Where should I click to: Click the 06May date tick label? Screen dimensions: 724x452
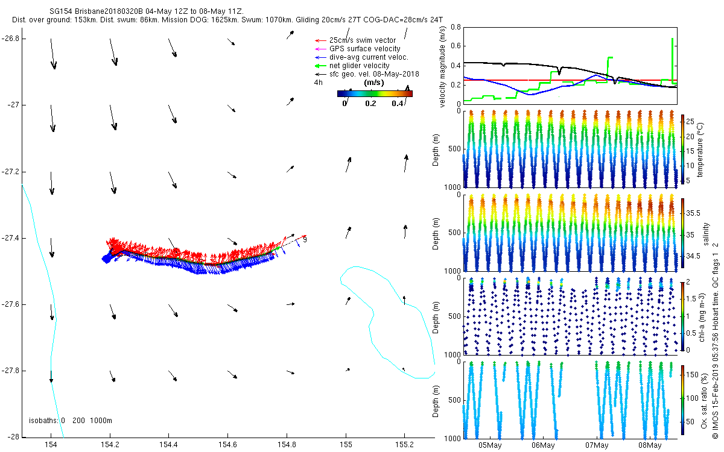[x=543, y=445]
